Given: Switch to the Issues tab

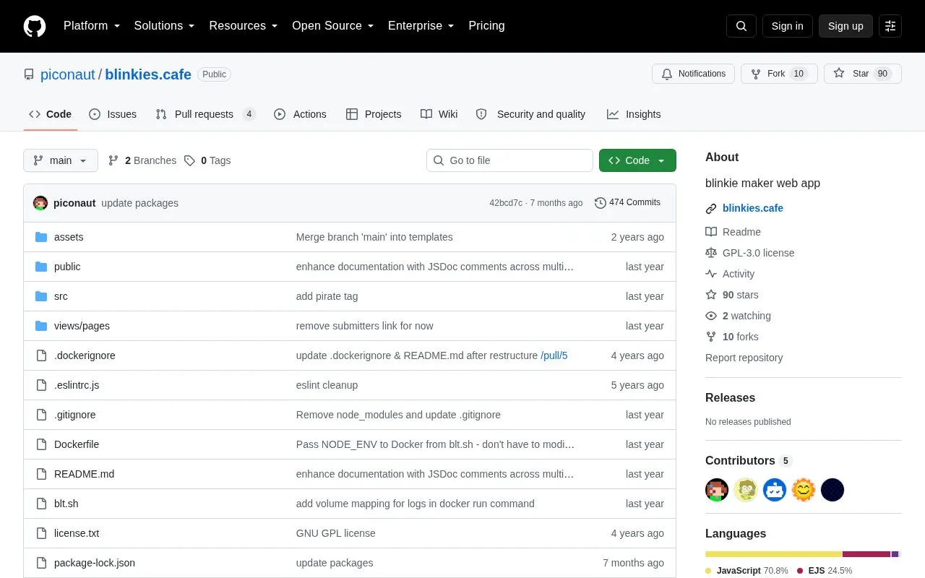Looking at the screenshot, I should coord(113,114).
